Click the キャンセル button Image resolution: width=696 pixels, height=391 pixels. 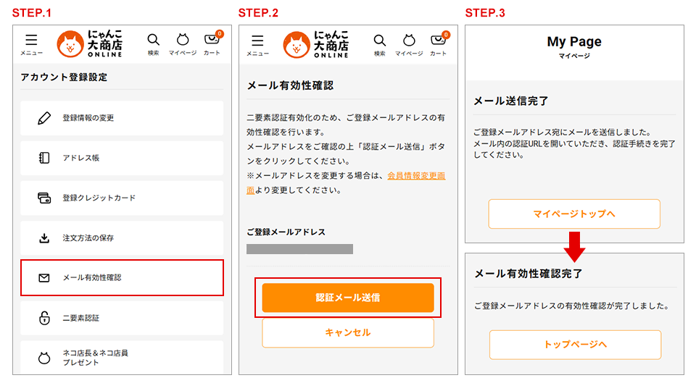[347, 333]
